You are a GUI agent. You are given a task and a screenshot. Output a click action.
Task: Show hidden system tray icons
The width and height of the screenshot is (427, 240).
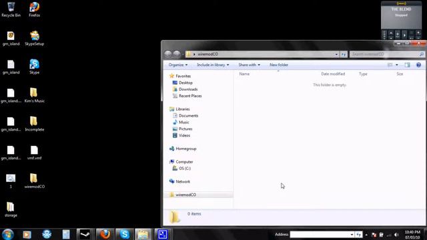[366, 235]
